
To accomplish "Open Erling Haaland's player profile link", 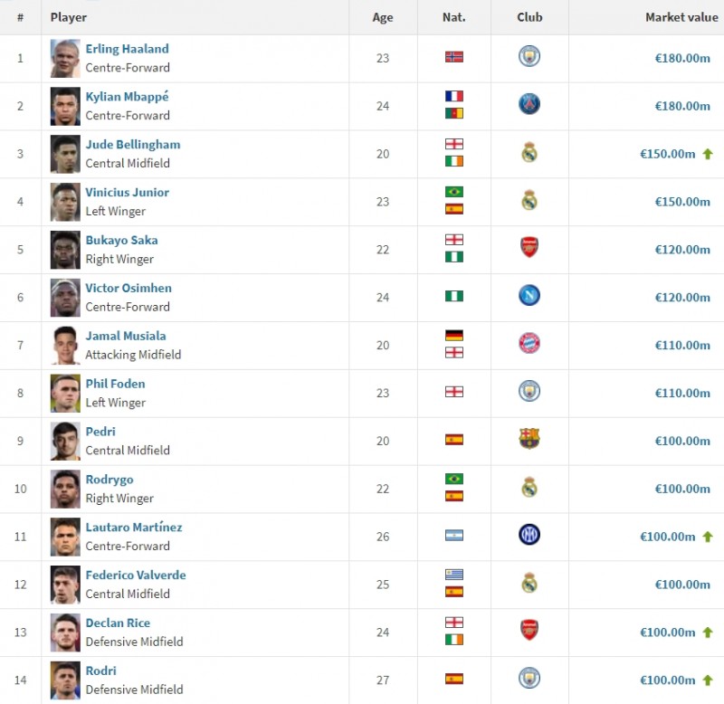I will point(127,49).
